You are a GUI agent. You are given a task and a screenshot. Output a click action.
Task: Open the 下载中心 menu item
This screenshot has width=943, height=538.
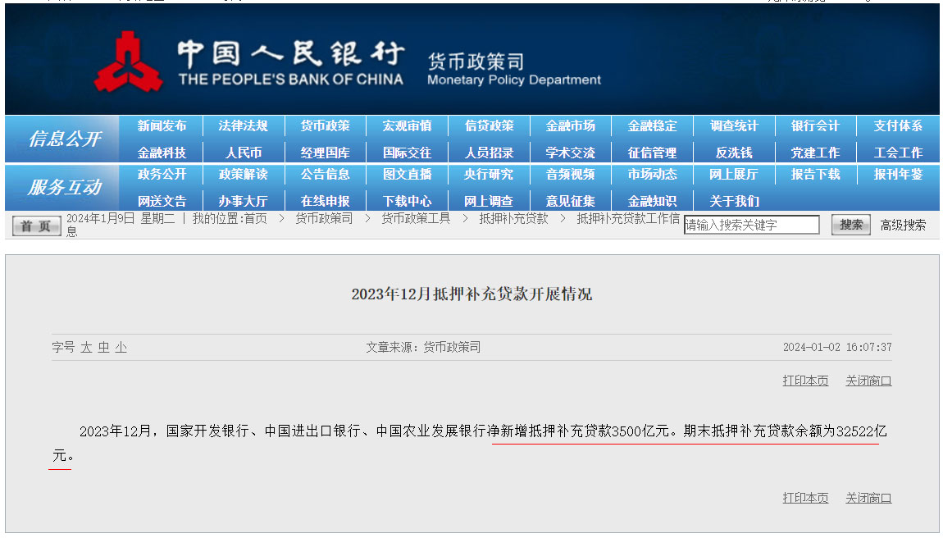(408, 201)
